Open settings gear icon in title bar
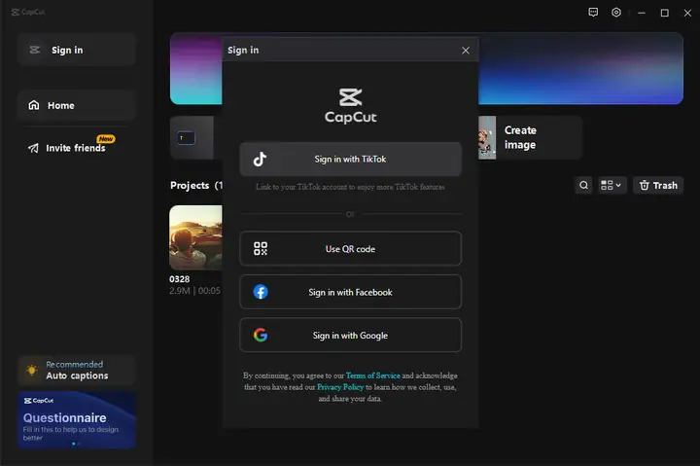The height and width of the screenshot is (466, 700). click(x=616, y=13)
